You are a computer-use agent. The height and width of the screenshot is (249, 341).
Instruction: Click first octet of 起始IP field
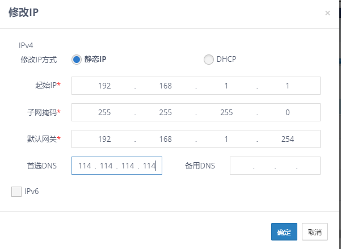104,86
